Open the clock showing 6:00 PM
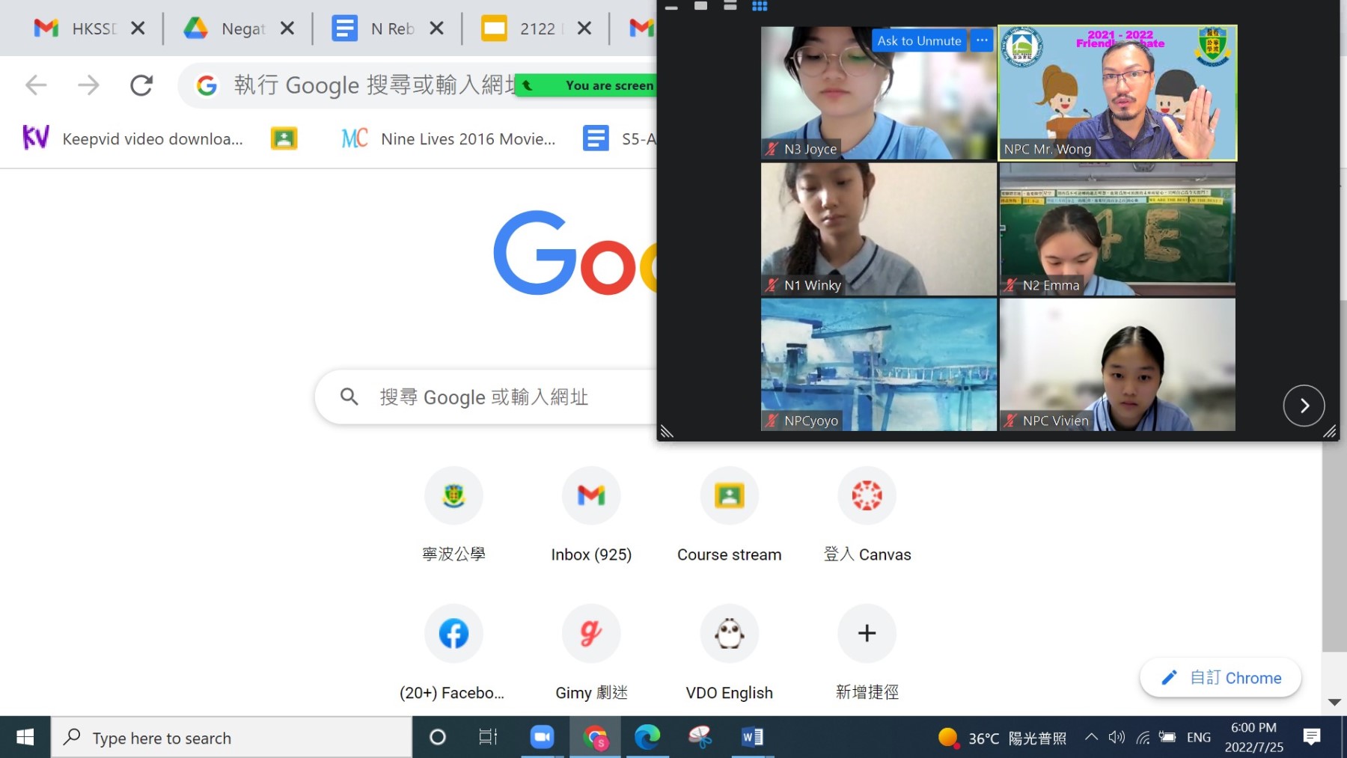The height and width of the screenshot is (758, 1347). 1253,738
